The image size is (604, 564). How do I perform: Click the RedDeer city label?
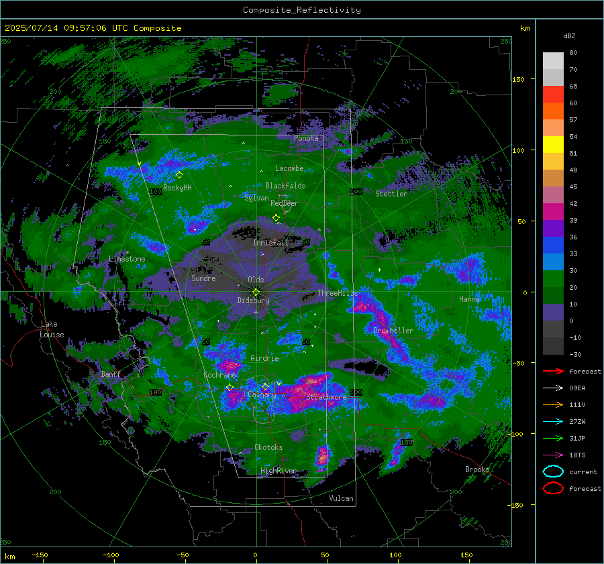[285, 203]
